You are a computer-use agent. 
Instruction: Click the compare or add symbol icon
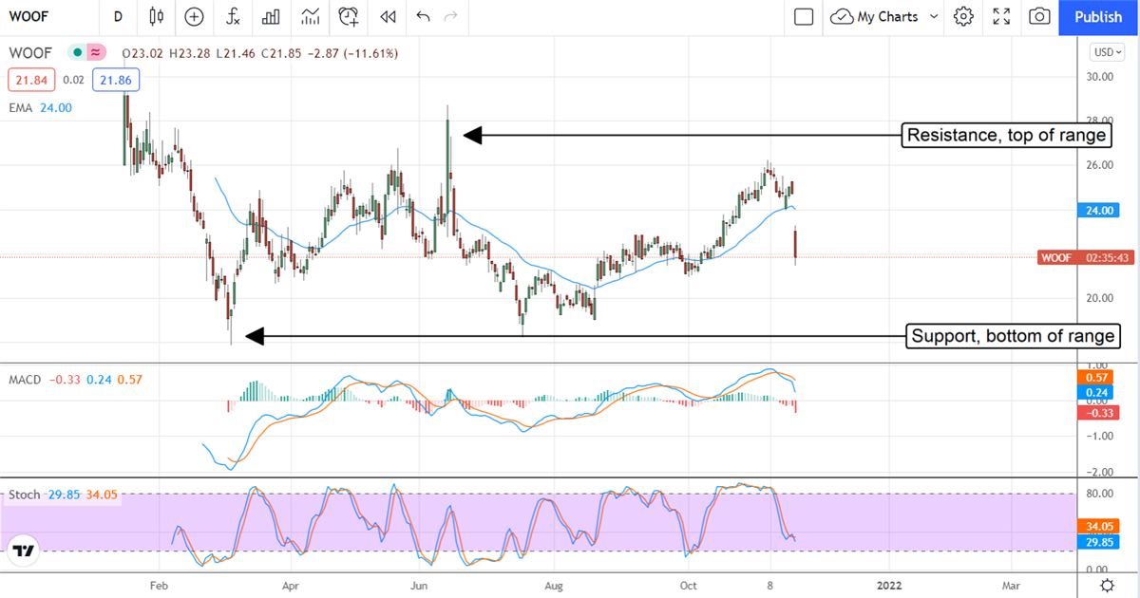[195, 16]
